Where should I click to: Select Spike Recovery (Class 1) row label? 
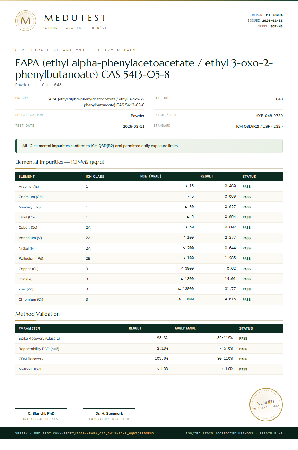coord(39,339)
